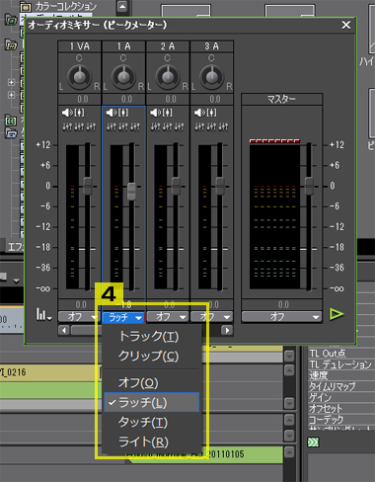Select タッチ(T) in the popup menu
This screenshot has height=482, width=375.
click(152, 422)
